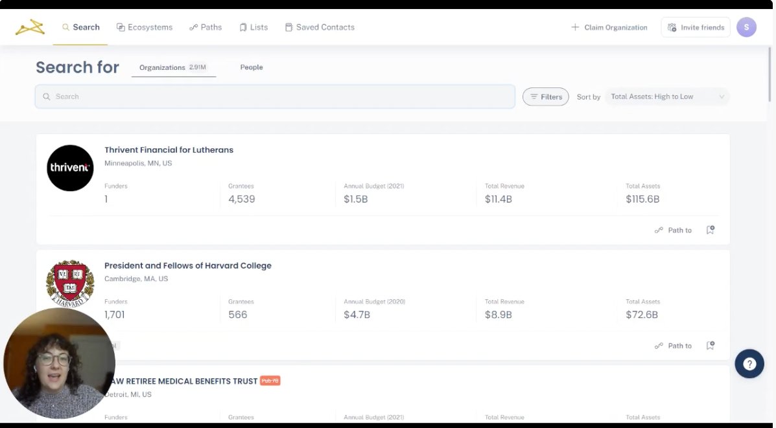776x428 pixels.
Task: Click the path icon in Harvard row
Action: point(659,346)
